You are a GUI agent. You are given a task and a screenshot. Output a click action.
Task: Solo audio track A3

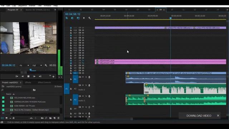point(86,96)
